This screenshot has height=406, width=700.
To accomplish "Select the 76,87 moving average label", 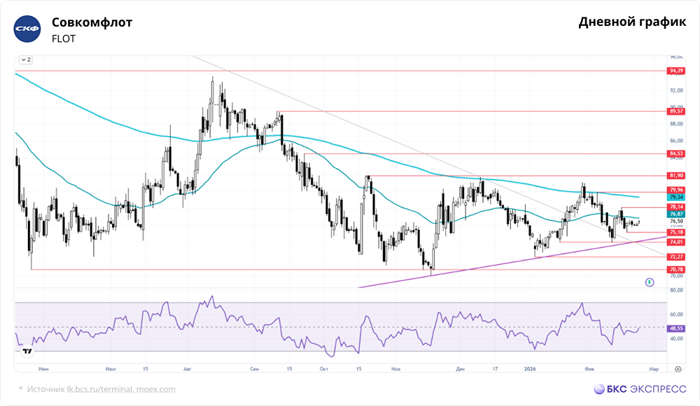I will click(676, 214).
